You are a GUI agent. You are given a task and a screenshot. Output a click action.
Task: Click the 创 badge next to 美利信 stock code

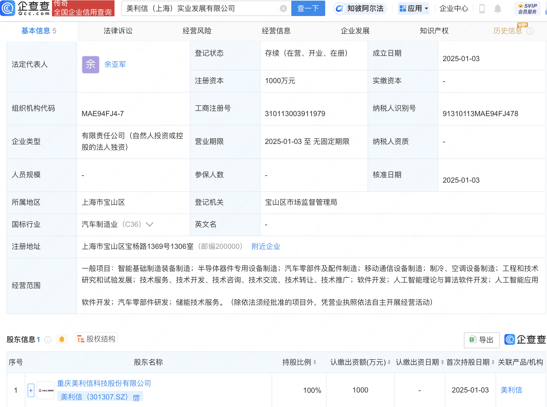pyautogui.click(x=136, y=398)
